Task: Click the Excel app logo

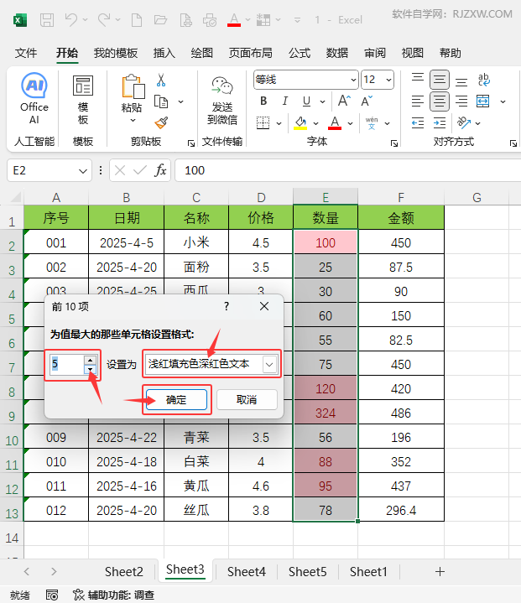Action: [x=20, y=20]
